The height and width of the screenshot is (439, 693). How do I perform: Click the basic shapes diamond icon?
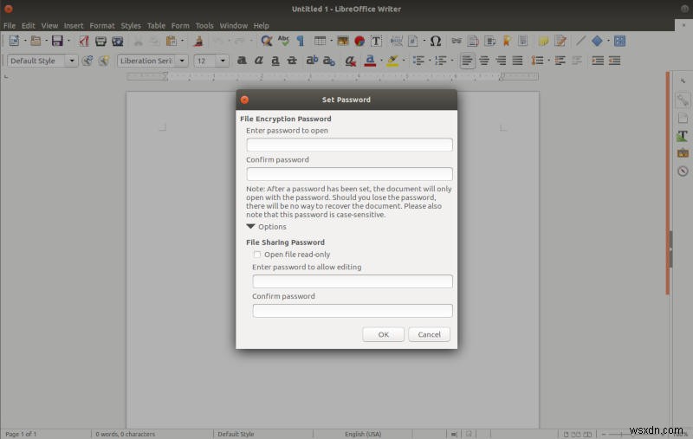[x=597, y=41]
